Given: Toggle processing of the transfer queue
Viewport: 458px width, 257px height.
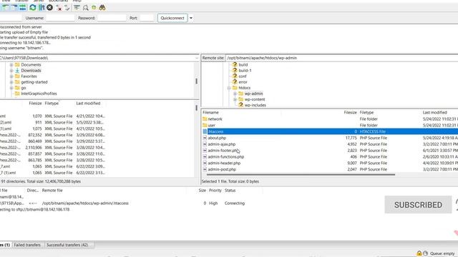Looking at the screenshot, I should pyautogui.click(x=42, y=8).
